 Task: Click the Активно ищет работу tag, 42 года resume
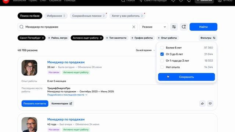pos(76,129)
